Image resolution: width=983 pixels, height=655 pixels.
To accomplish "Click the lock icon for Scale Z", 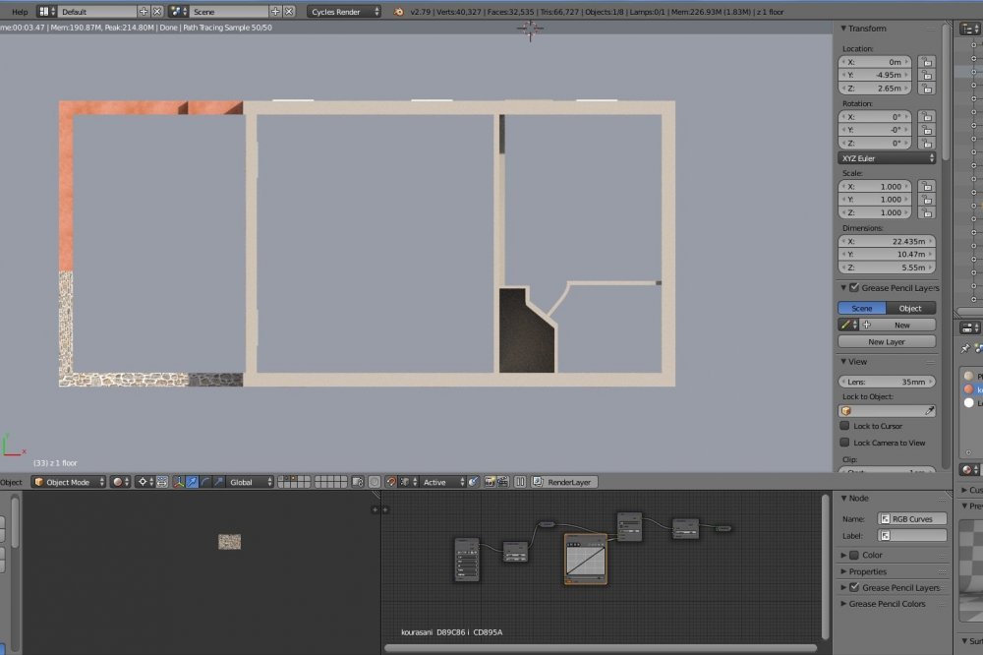I will click(x=927, y=212).
